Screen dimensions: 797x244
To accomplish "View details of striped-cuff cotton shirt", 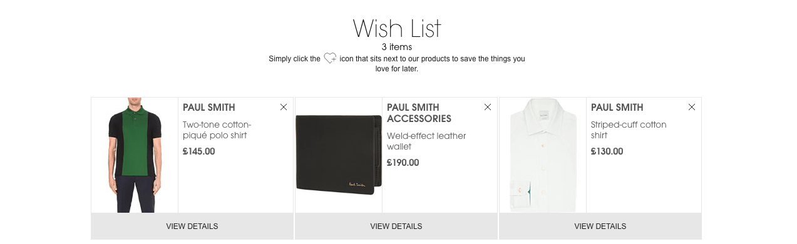I will (600, 226).
